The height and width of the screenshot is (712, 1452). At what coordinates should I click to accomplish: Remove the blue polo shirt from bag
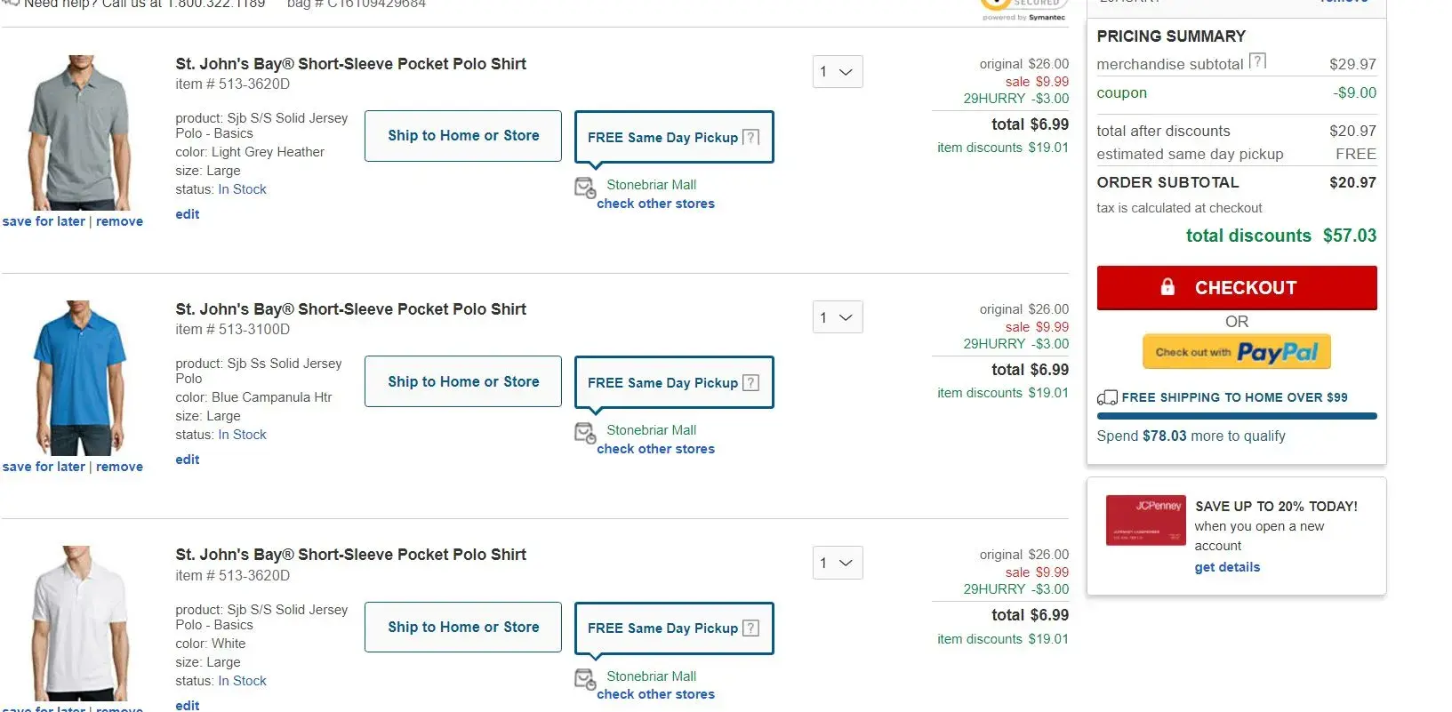click(119, 467)
